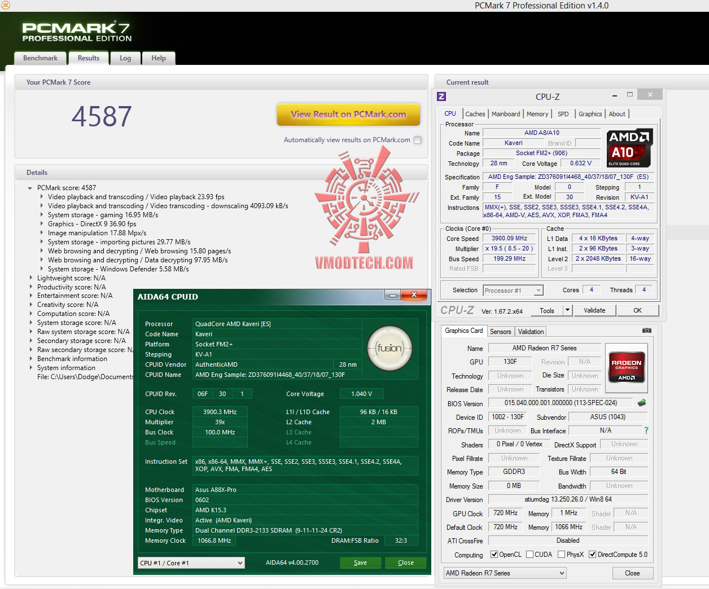Click the Core Speed 3900.09 MHz field

pos(509,239)
